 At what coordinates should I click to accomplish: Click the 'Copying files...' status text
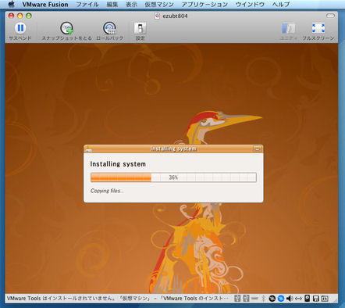coord(107,191)
